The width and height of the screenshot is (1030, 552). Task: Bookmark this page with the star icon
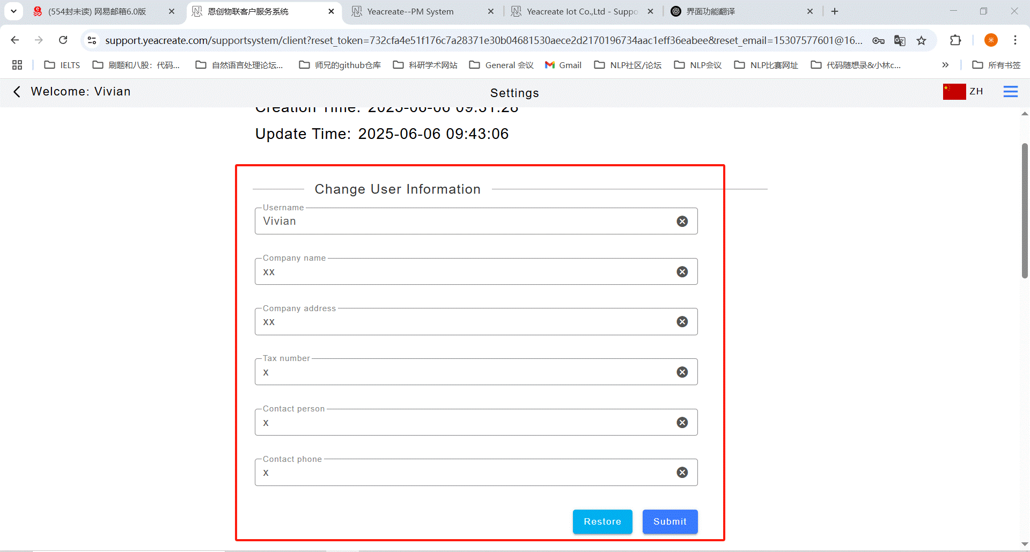pos(921,40)
